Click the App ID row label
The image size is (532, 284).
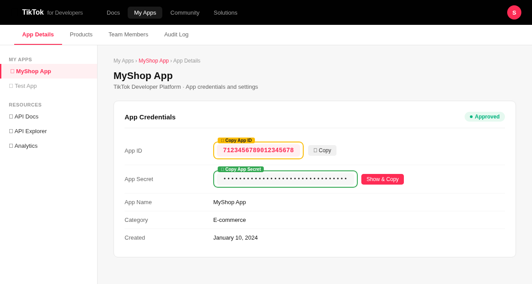pyautogui.click(x=133, y=151)
